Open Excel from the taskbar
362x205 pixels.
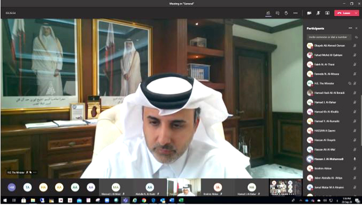181,200
